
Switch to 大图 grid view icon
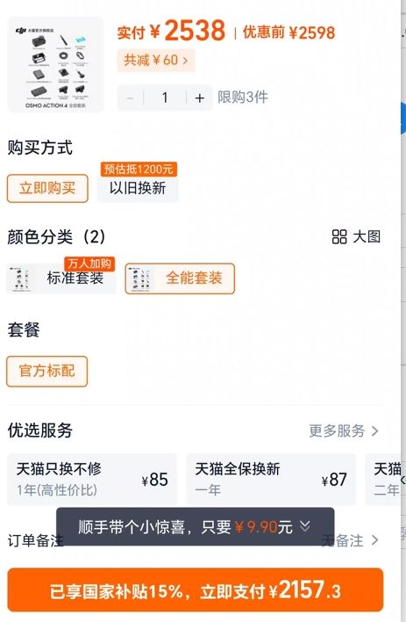tap(339, 237)
